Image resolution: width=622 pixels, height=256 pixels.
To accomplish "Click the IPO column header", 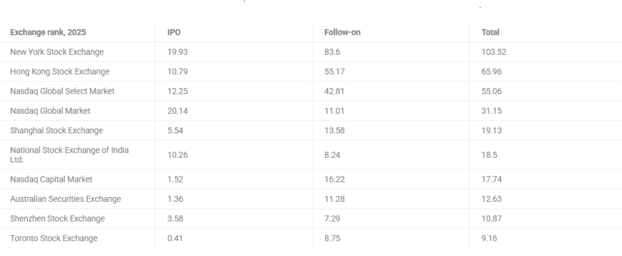I will tap(174, 32).
